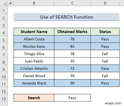Select column A header
Image resolution: width=124 pixels, height=106 pixels.
pos(11,3)
